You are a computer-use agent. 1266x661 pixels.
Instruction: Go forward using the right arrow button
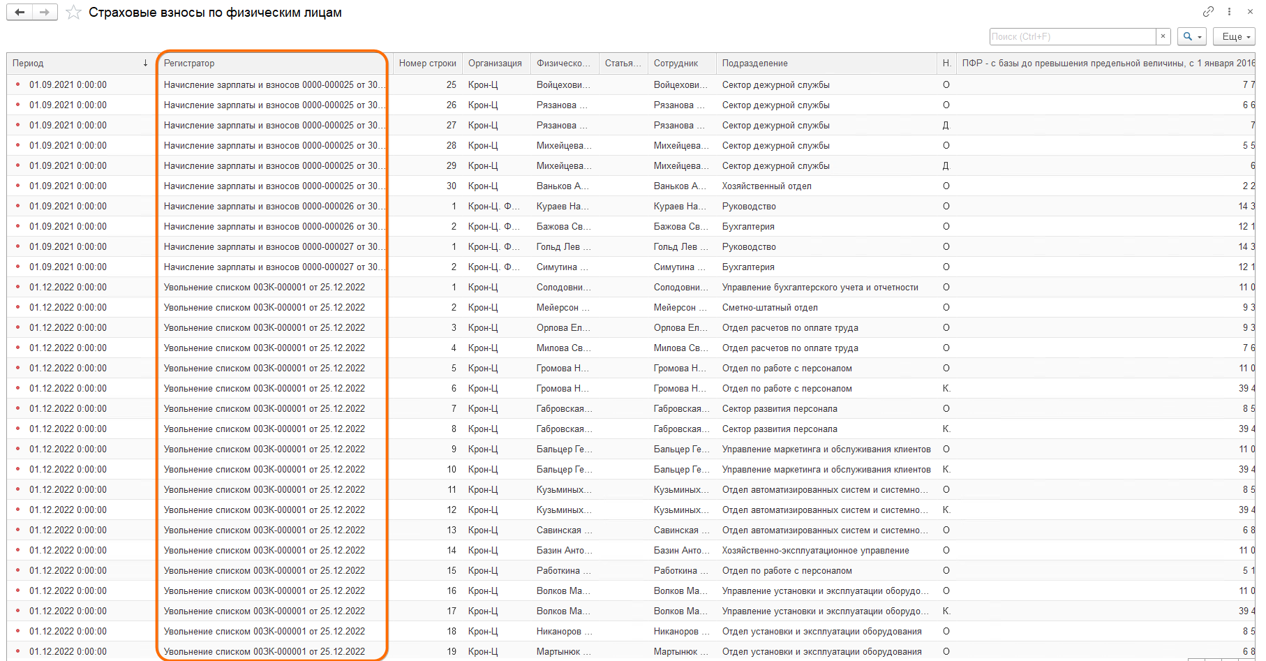click(45, 13)
